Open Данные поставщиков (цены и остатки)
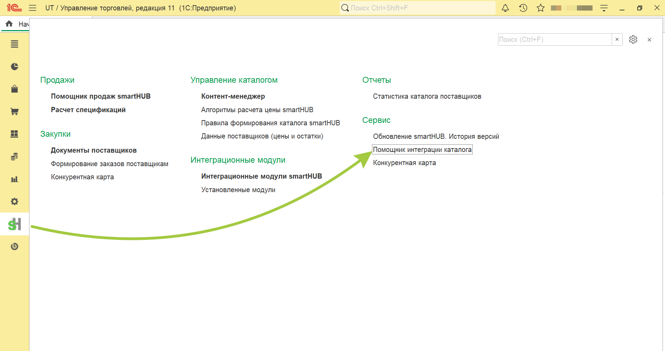 pyautogui.click(x=262, y=136)
